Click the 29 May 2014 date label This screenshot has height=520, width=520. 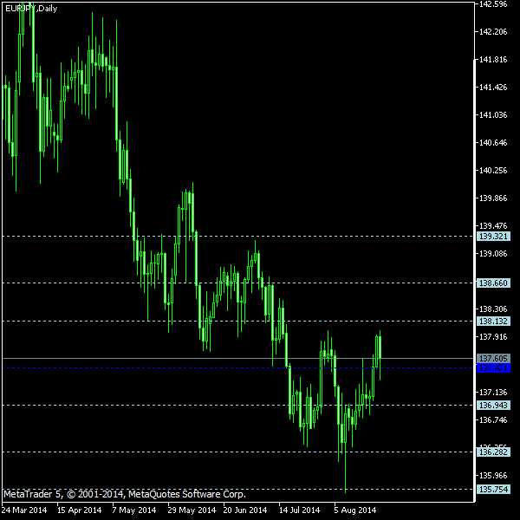[x=192, y=510]
